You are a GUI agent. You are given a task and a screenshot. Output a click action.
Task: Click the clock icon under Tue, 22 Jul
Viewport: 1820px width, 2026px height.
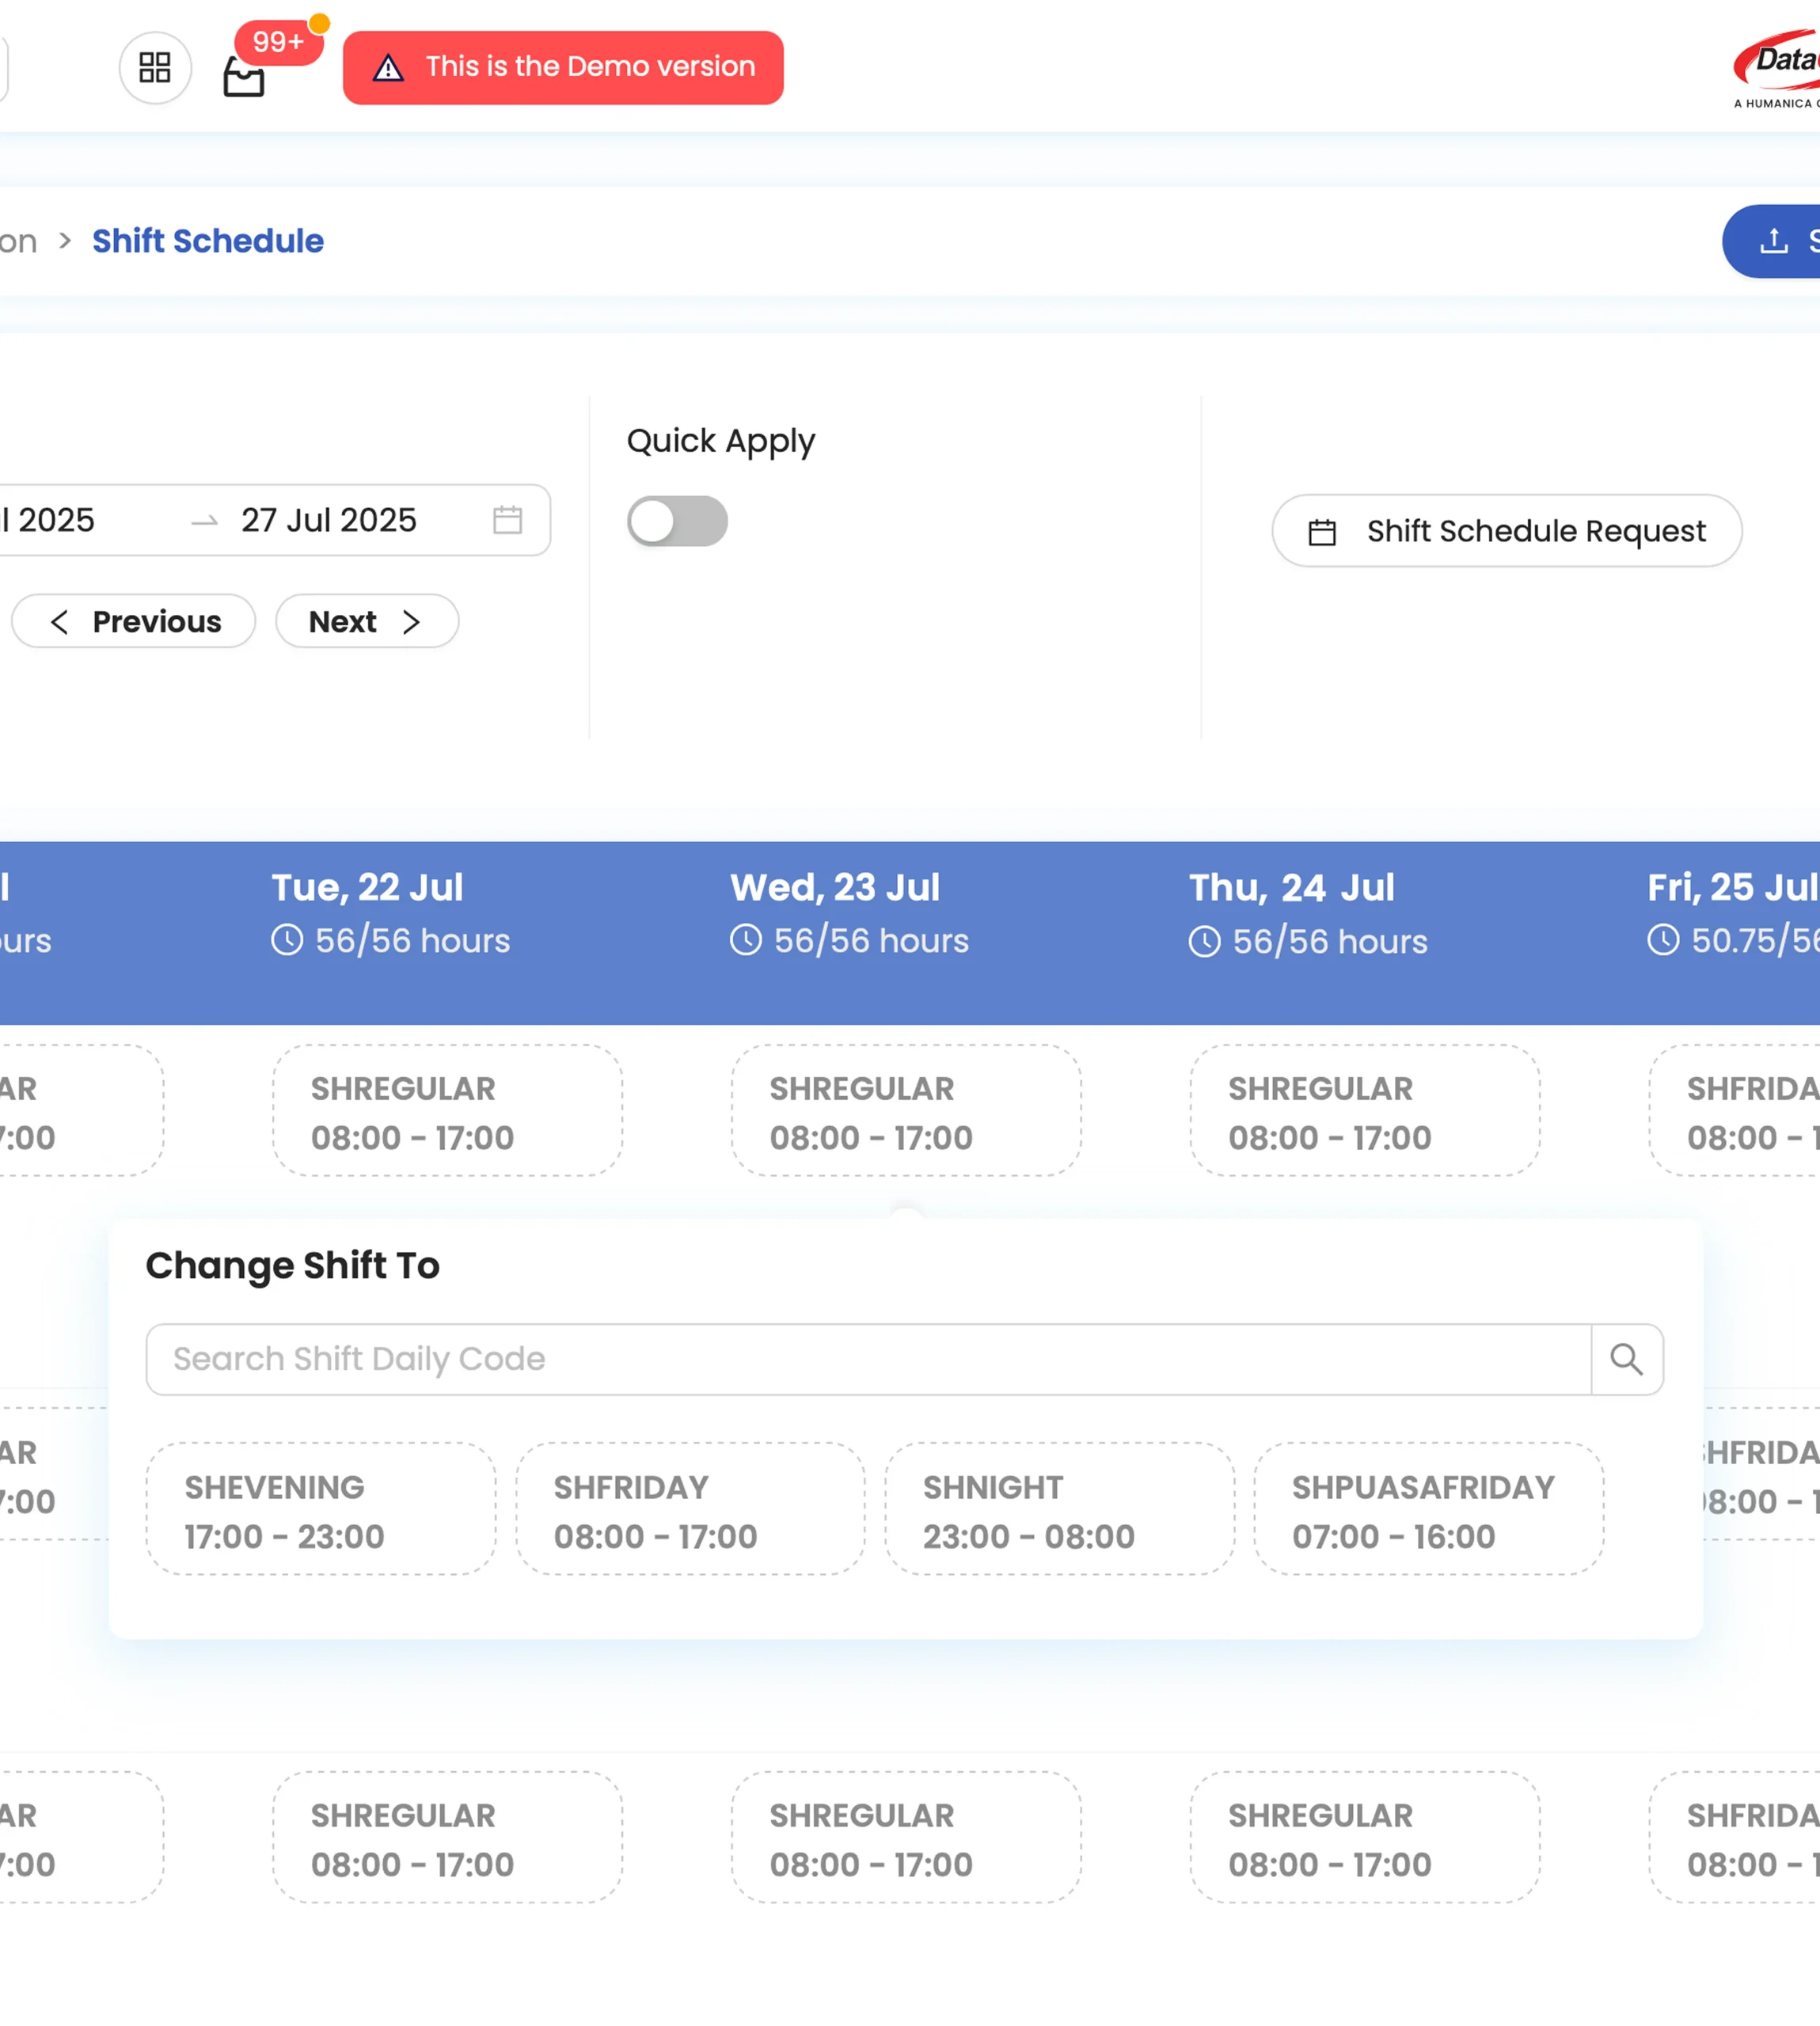[x=287, y=939]
